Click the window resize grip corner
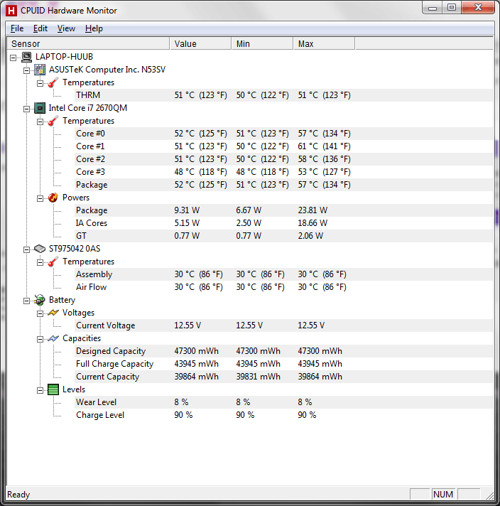This screenshot has width=500, height=506. pos(490,495)
